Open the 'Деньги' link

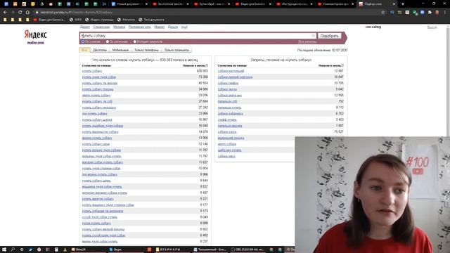click(x=173, y=27)
